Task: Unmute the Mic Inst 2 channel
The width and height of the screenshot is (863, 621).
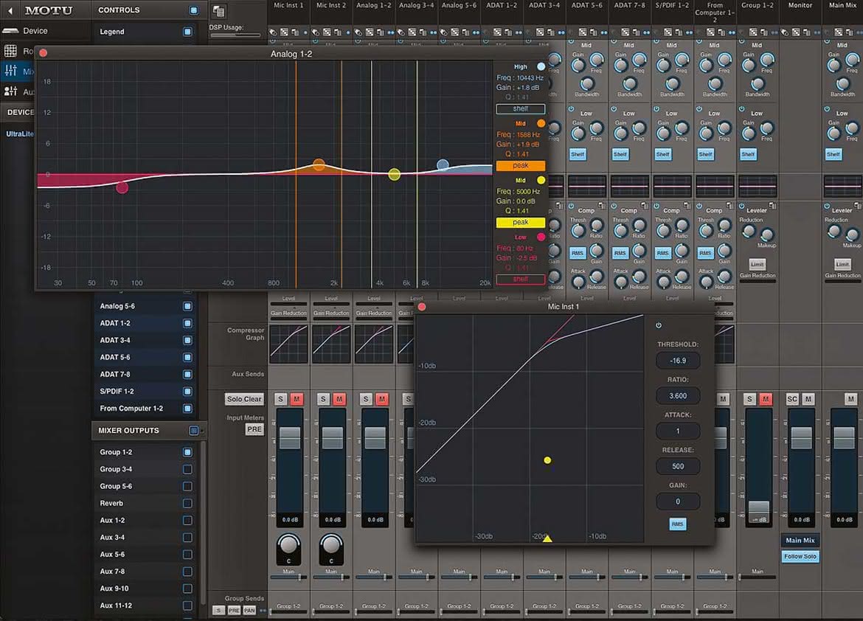Action: coord(339,399)
